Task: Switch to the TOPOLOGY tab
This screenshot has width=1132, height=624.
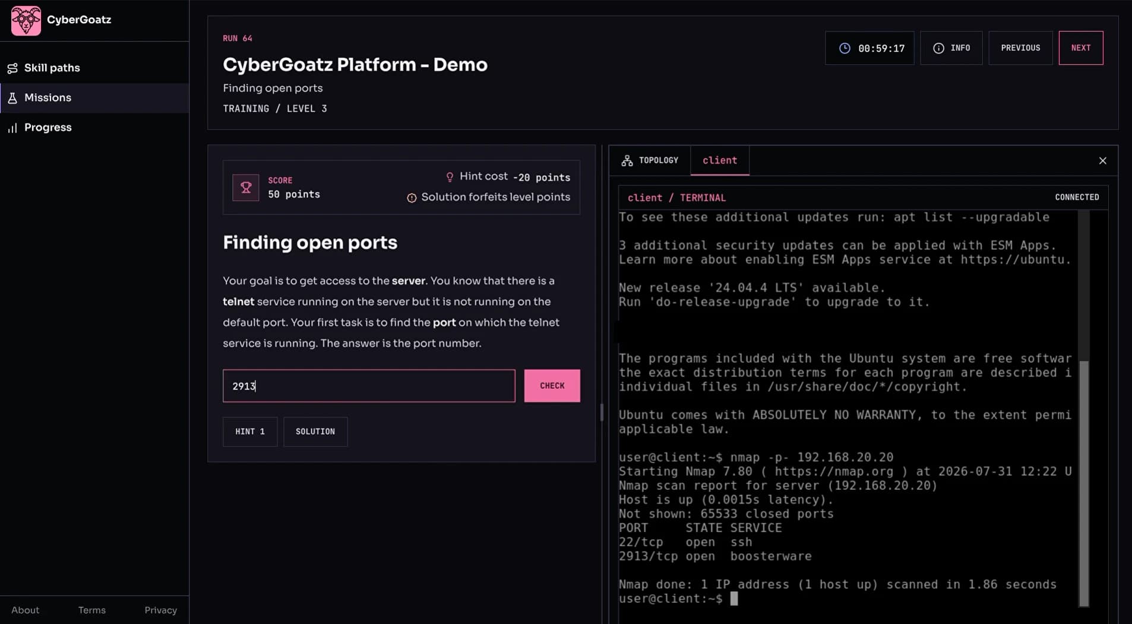Action: pyautogui.click(x=650, y=160)
